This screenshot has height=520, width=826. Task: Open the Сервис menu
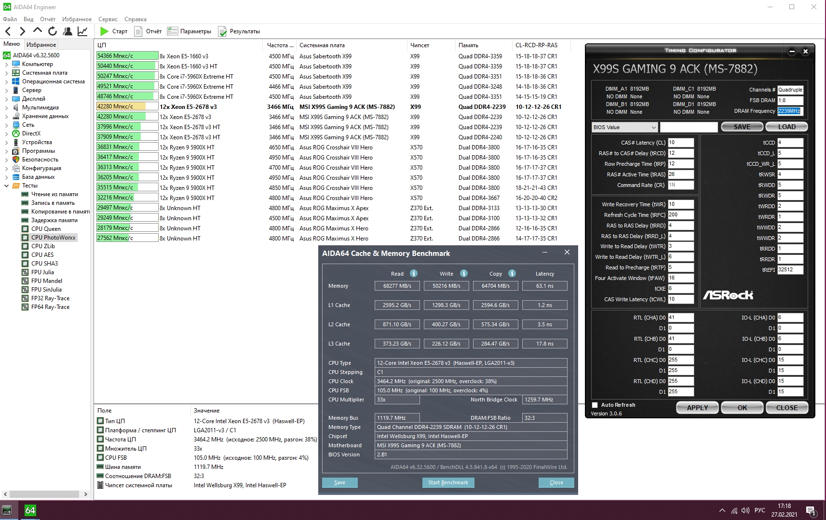click(108, 19)
